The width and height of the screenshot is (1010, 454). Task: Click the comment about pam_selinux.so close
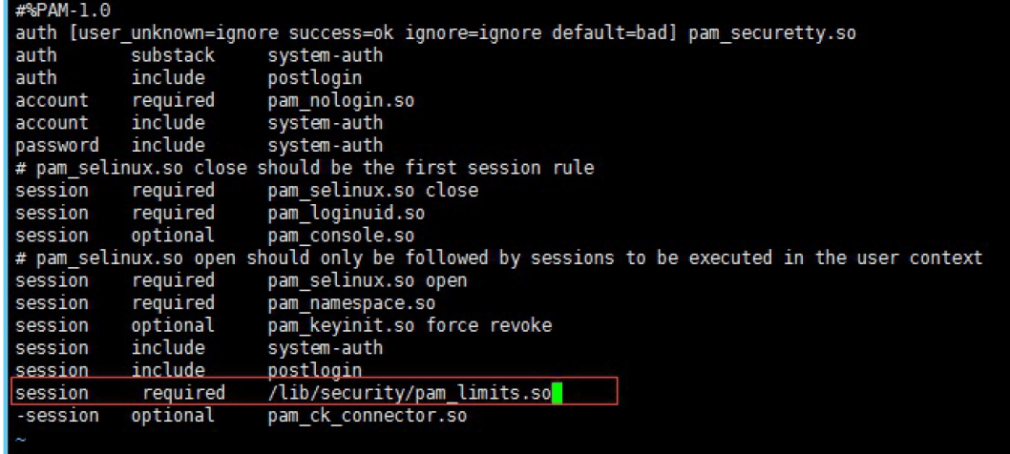[305, 168]
